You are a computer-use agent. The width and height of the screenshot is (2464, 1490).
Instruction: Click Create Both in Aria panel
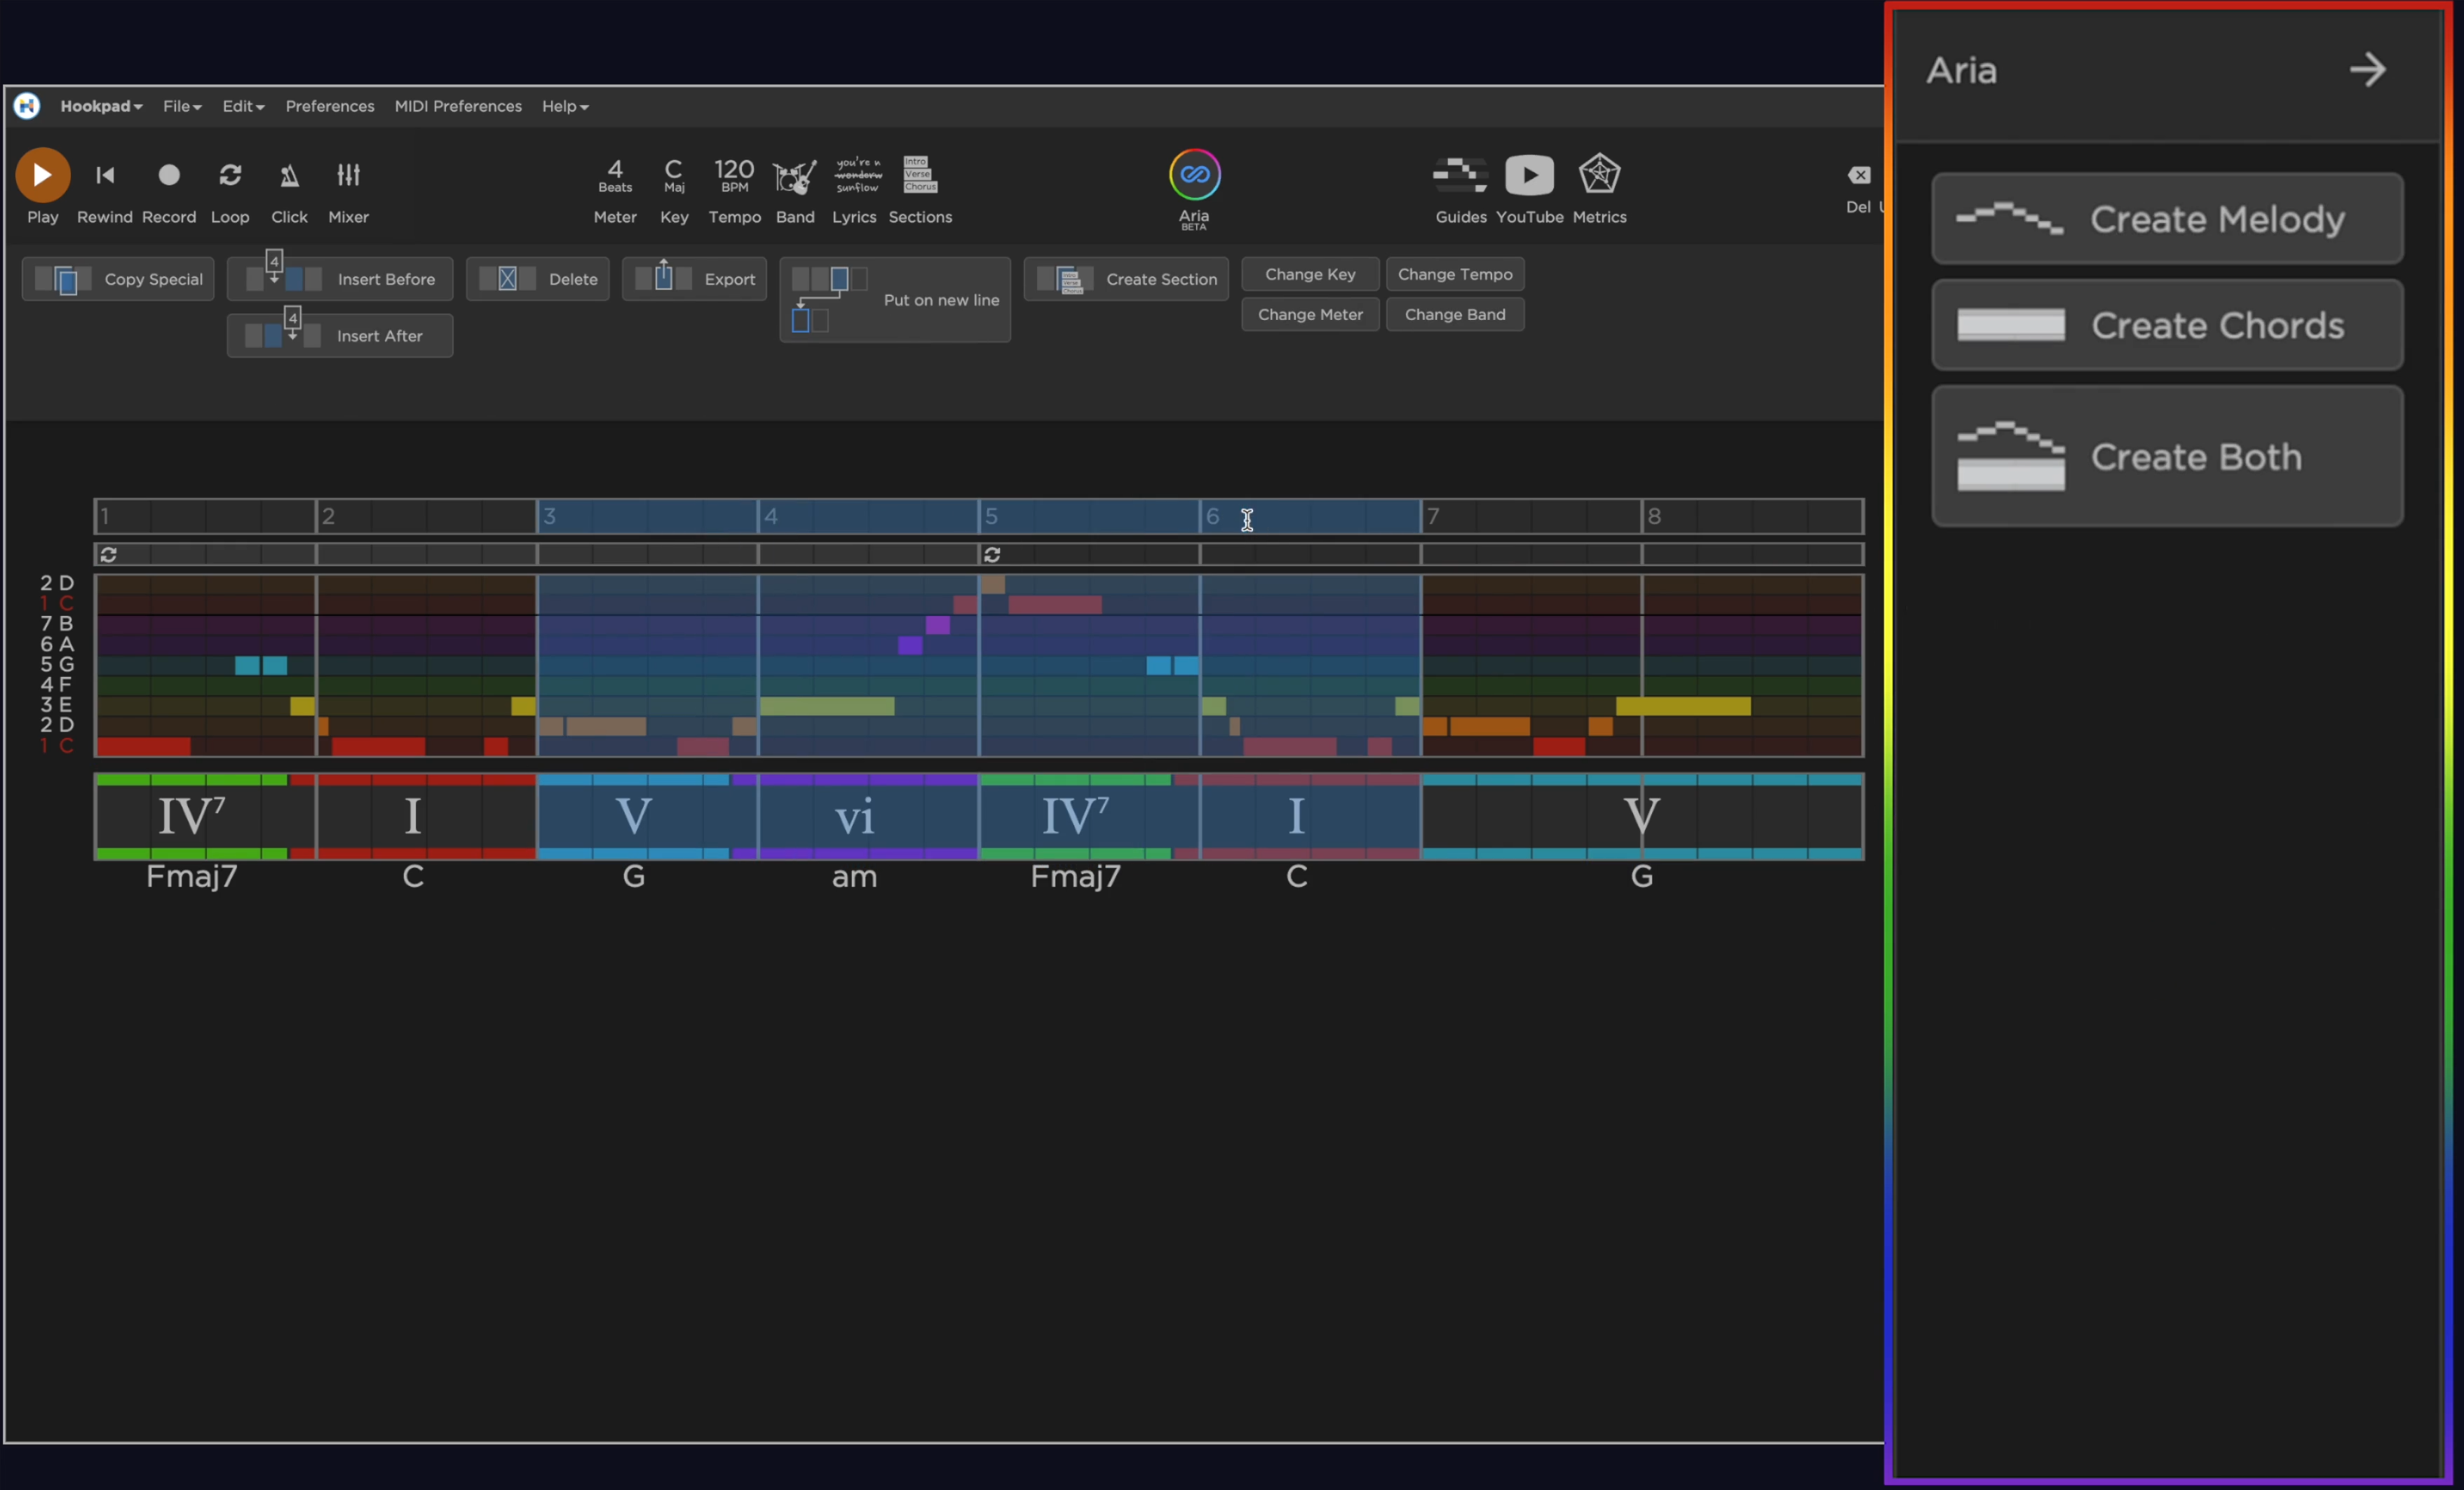(x=2167, y=456)
